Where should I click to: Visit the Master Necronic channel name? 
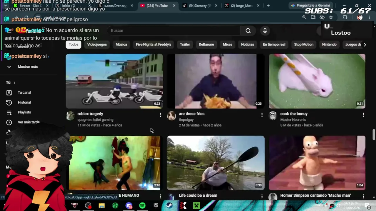click(x=293, y=120)
